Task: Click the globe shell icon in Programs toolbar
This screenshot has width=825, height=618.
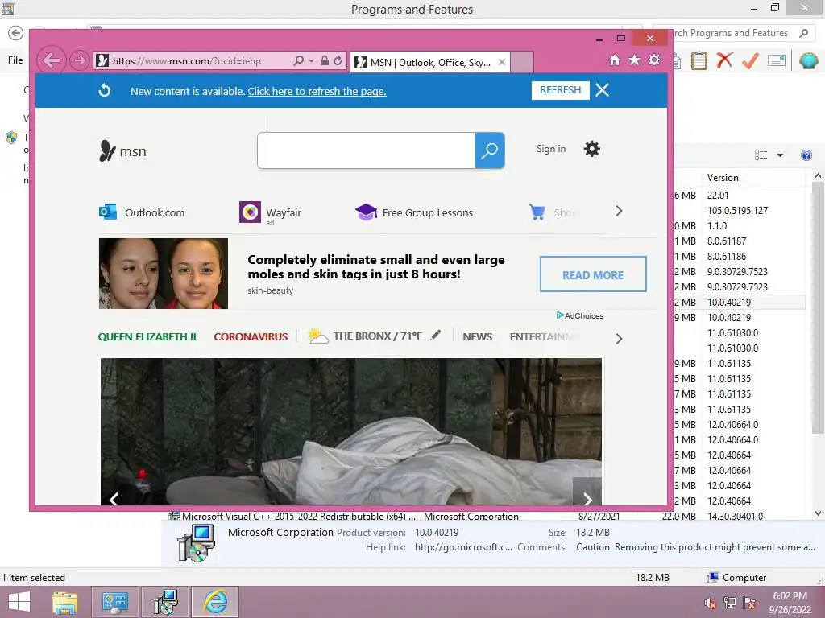Action: coord(808,60)
